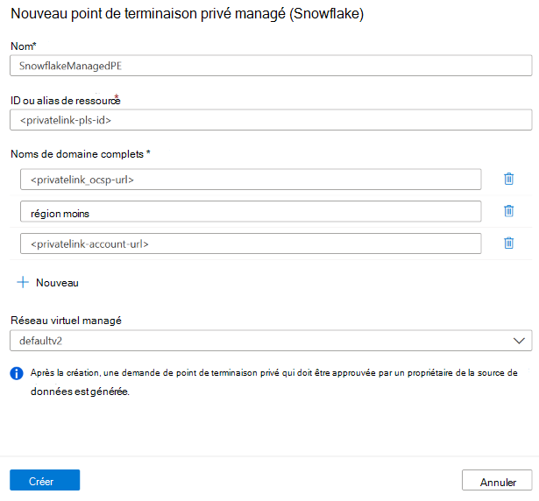The image size is (539, 501).
Task: Delete the privatelink_ocsp-url domain row
Action: click(508, 179)
